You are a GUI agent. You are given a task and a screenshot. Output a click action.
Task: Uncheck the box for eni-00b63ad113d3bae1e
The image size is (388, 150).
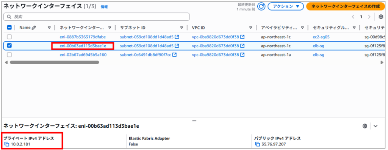(x=9, y=46)
